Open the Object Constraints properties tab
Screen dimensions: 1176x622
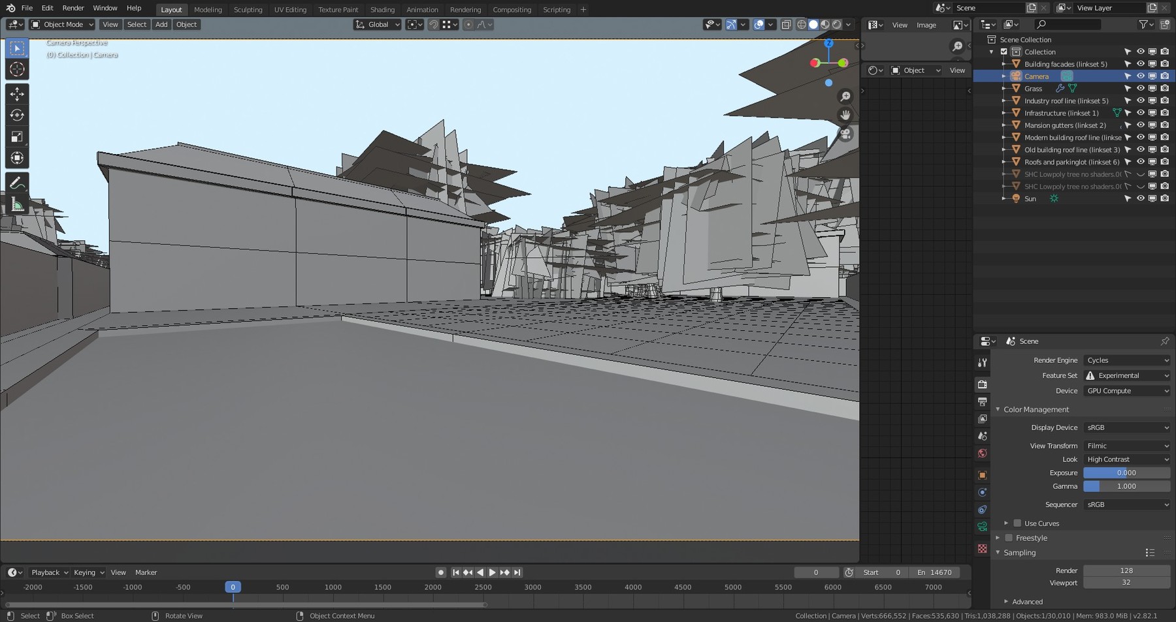(x=982, y=509)
